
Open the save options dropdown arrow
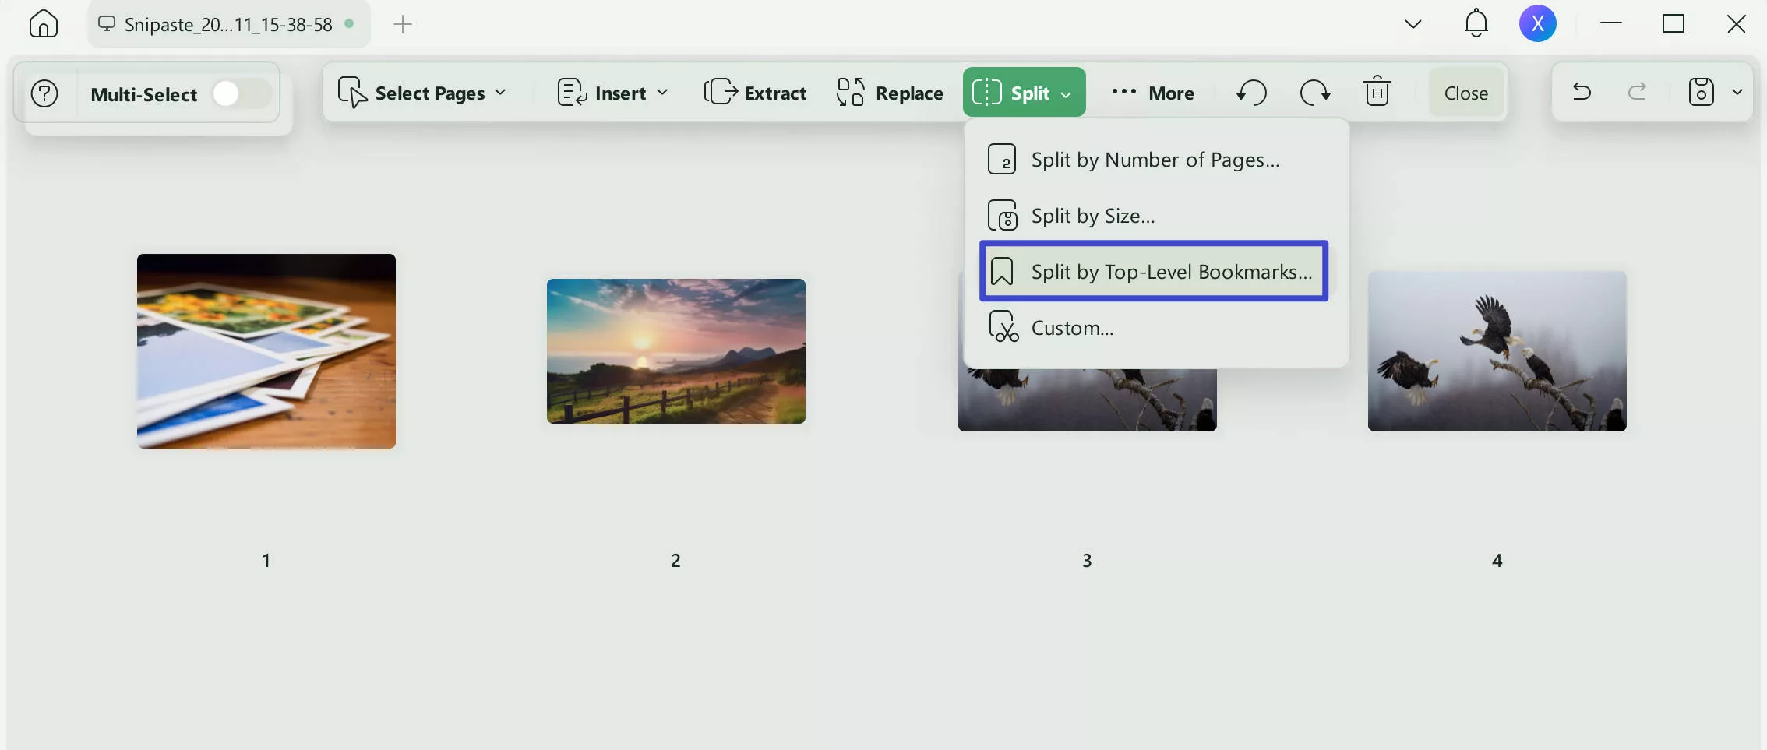click(x=1737, y=92)
